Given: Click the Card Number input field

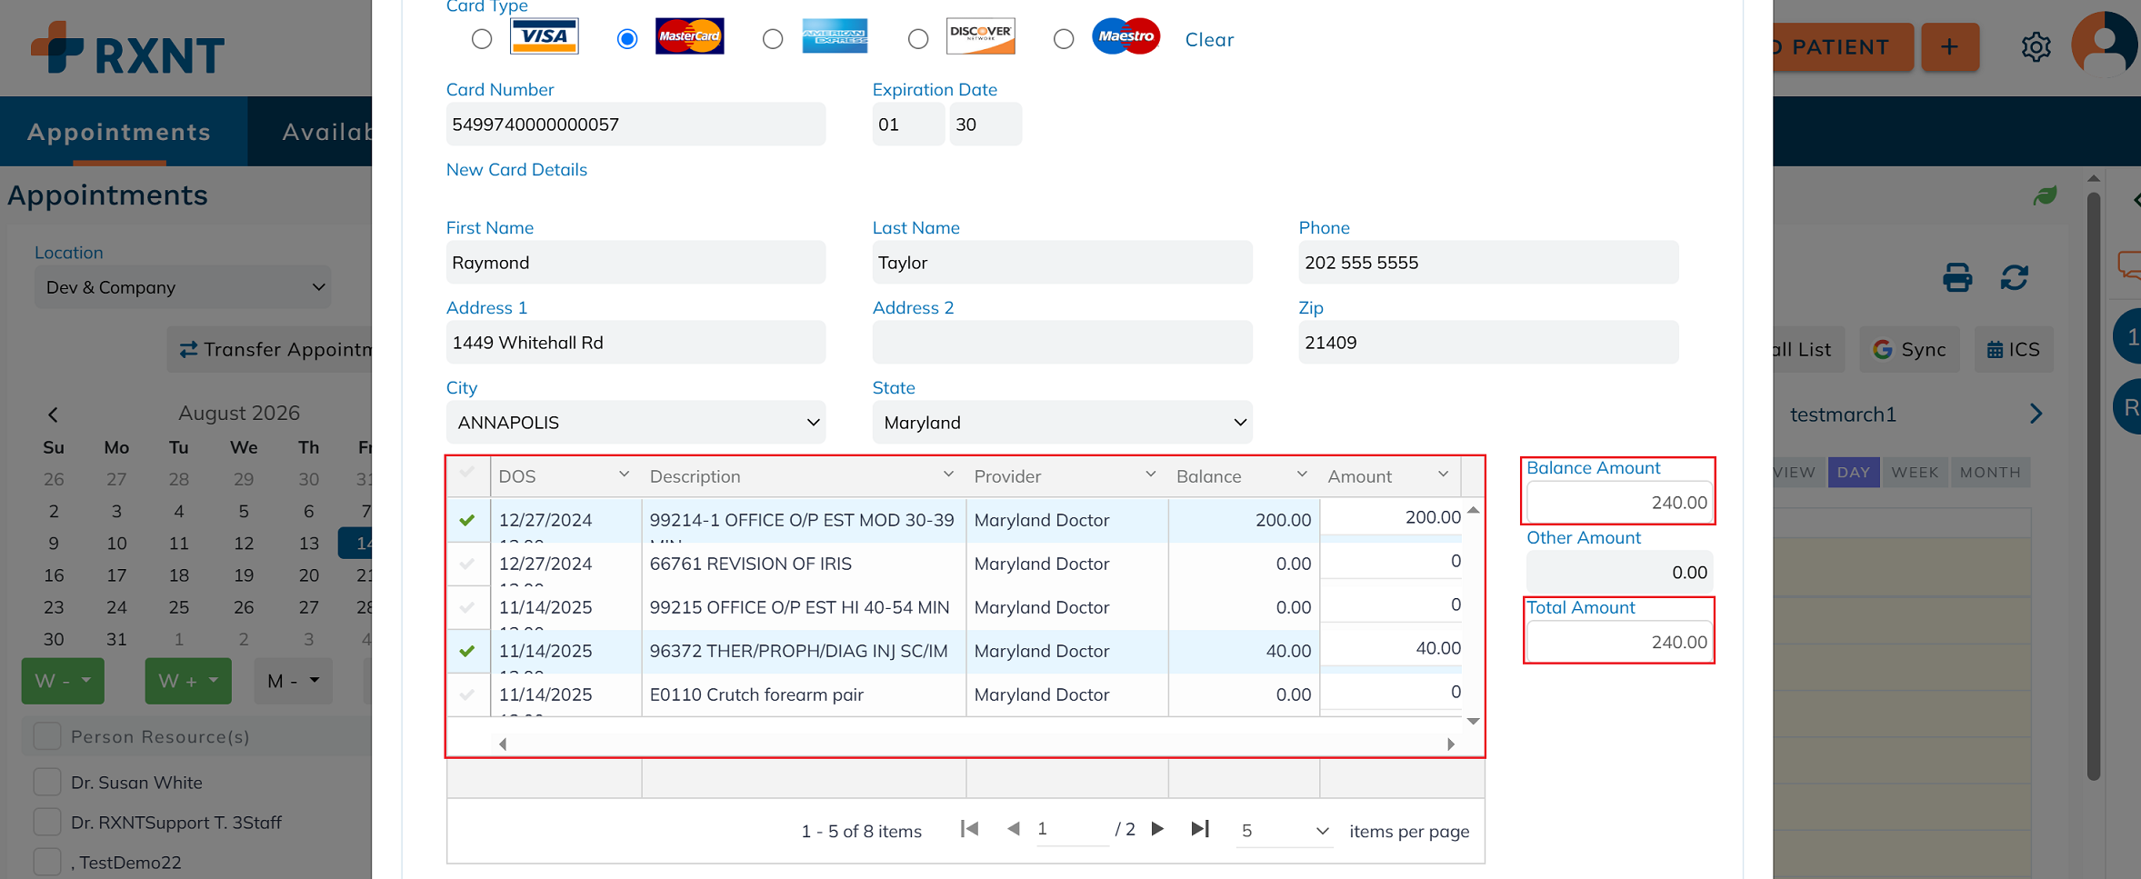Looking at the screenshot, I should click(635, 125).
